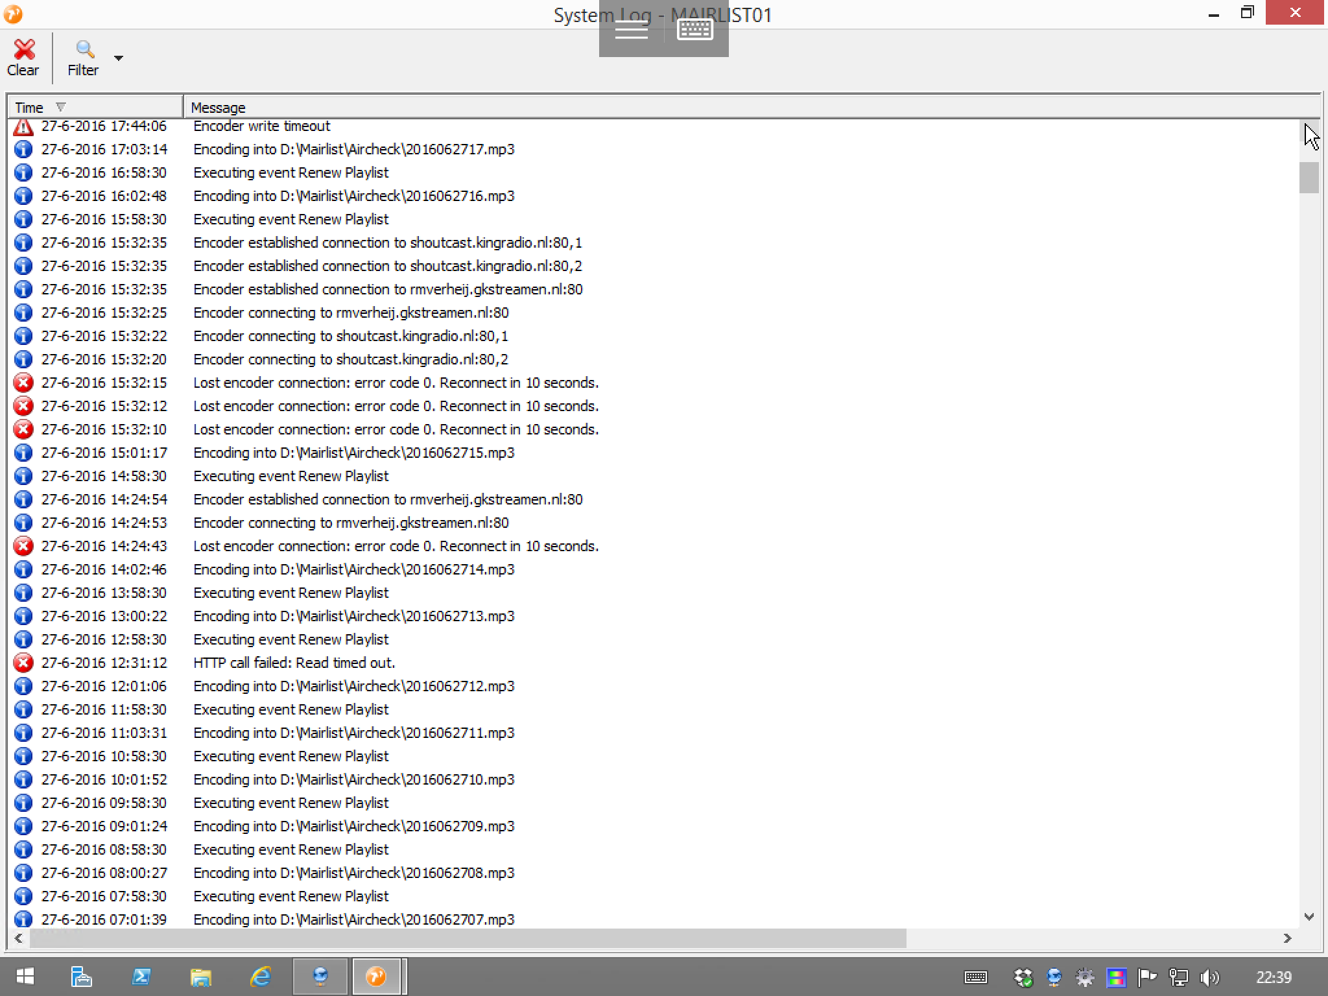The width and height of the screenshot is (1328, 996).
Task: Click touch keyboard tray icon
Action: coord(976,977)
